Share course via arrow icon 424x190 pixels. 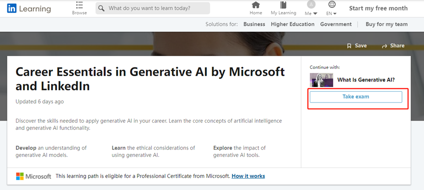coord(384,46)
